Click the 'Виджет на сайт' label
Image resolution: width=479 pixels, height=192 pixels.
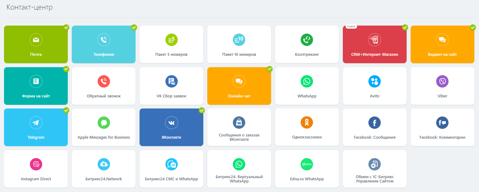(x=442, y=55)
